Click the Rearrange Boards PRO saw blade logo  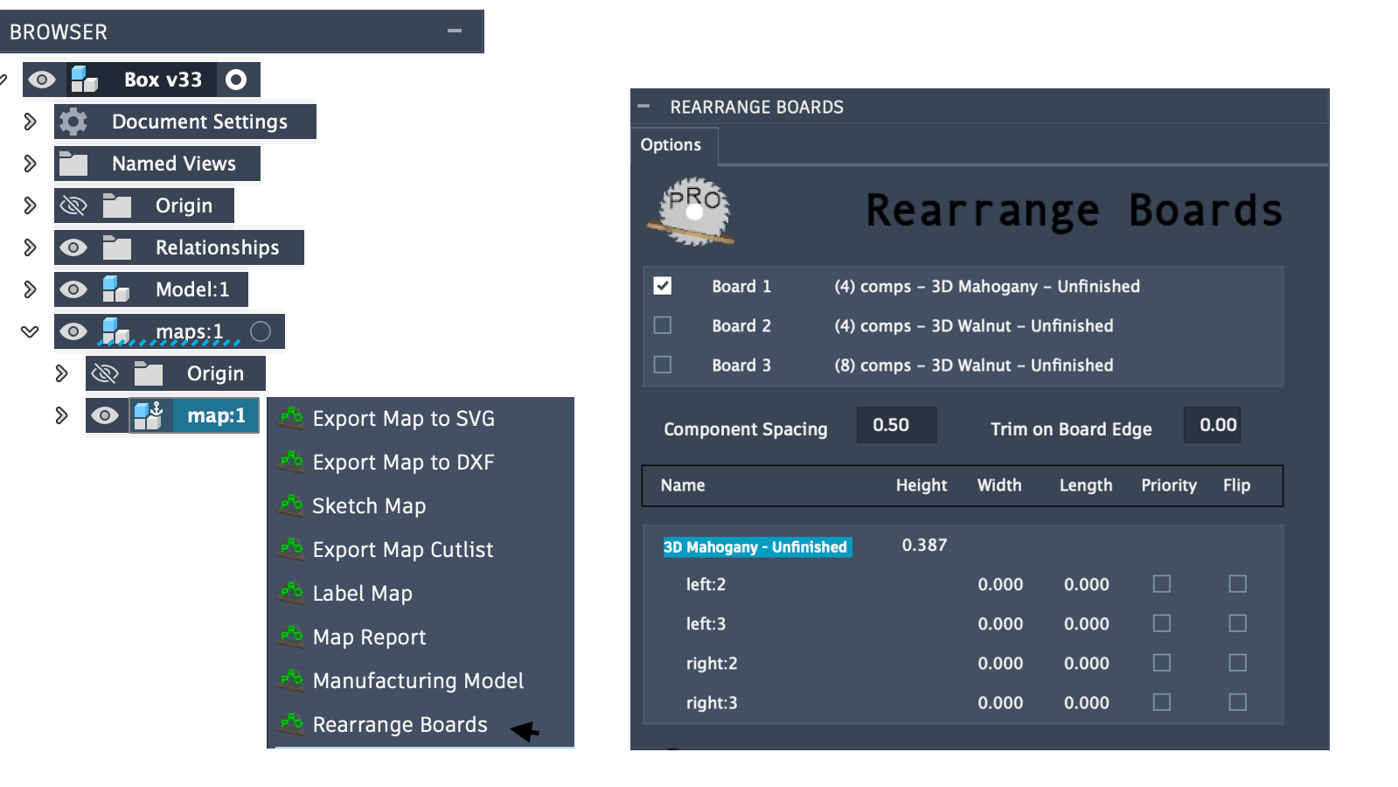(x=693, y=212)
